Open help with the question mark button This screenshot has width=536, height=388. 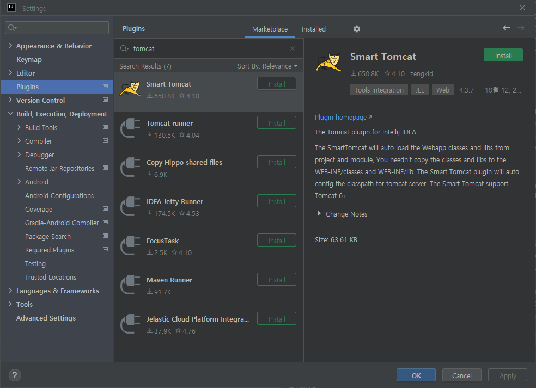tap(15, 375)
